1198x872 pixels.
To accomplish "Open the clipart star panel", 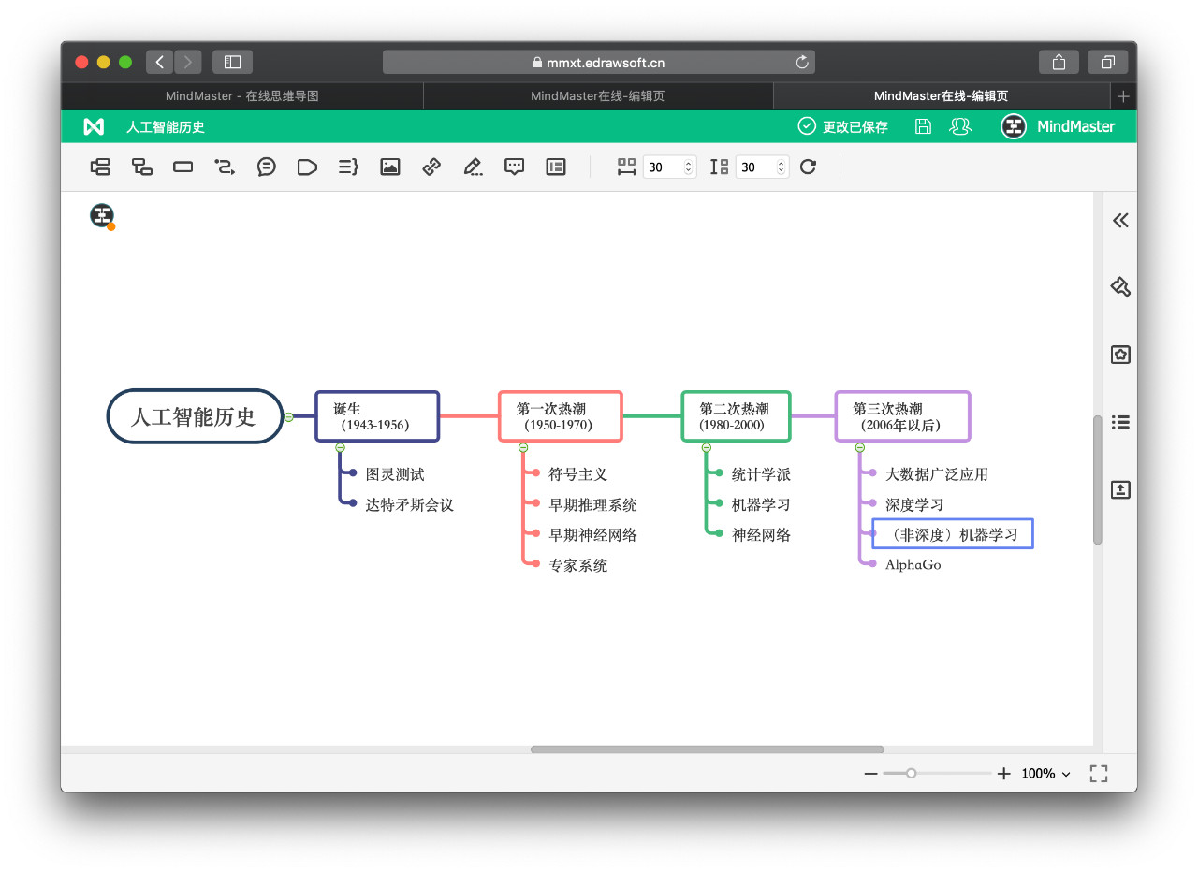I will 1120,355.
